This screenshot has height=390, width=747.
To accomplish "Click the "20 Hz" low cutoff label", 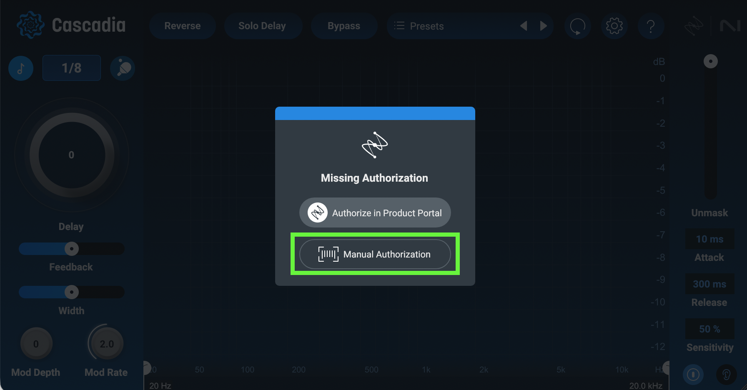I will tap(160, 385).
